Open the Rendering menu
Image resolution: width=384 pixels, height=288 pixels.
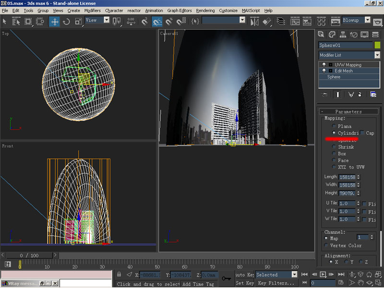click(x=205, y=11)
